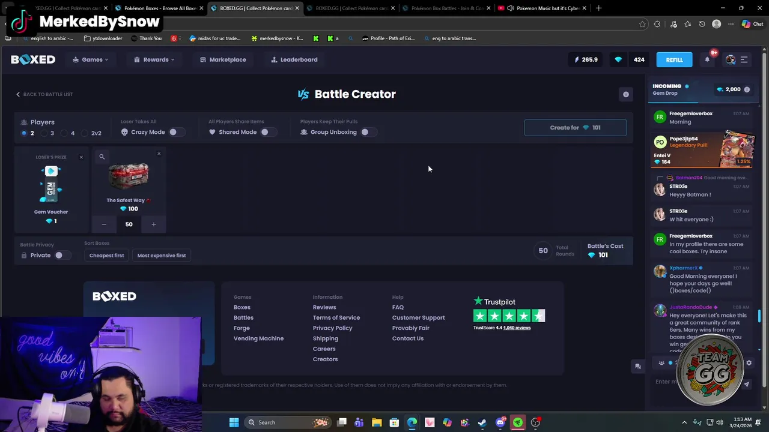Click the chat scrollbar
The height and width of the screenshot is (432, 769).
point(759,316)
